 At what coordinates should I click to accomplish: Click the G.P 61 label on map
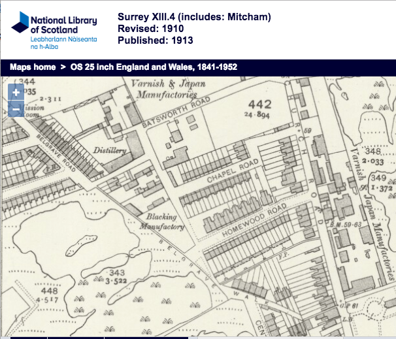pyautogui.click(x=348, y=306)
